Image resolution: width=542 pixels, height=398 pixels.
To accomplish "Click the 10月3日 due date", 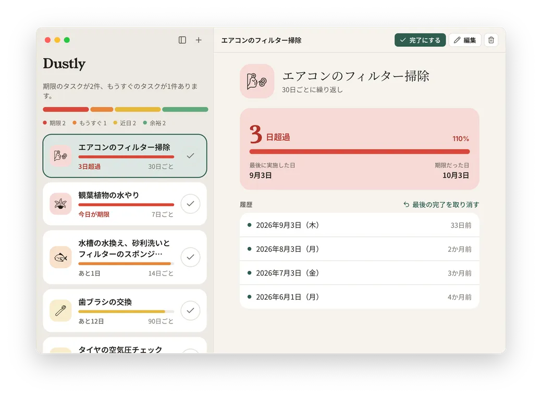I will click(455, 176).
